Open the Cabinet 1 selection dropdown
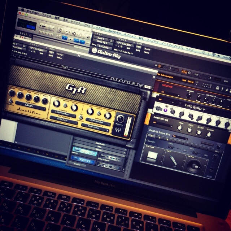 pos(64,113)
